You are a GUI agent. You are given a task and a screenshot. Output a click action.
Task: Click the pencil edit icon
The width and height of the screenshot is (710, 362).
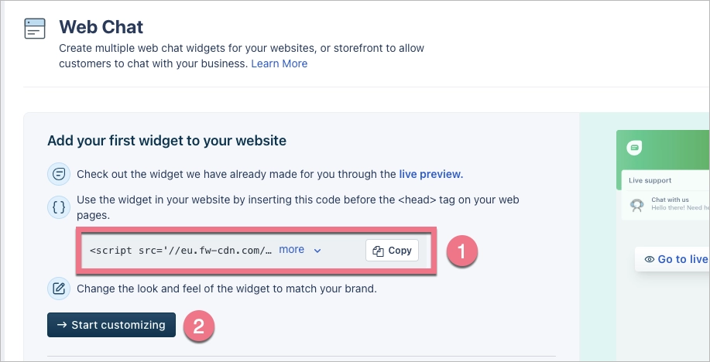pos(59,289)
